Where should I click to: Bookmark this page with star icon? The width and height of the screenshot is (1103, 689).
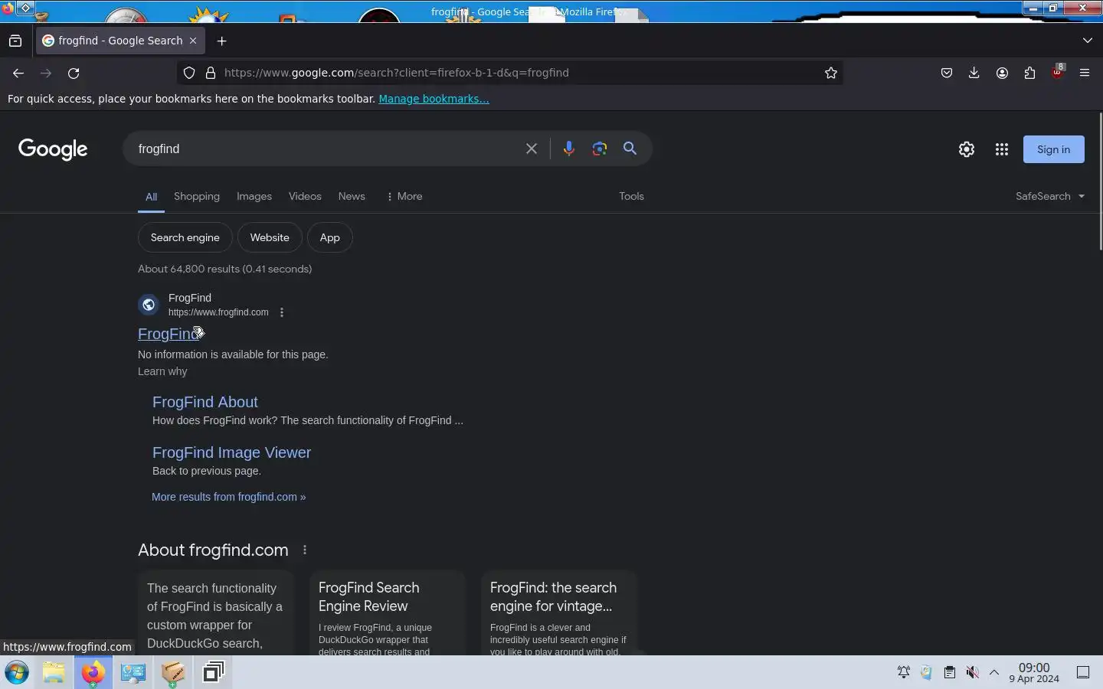[831, 73]
